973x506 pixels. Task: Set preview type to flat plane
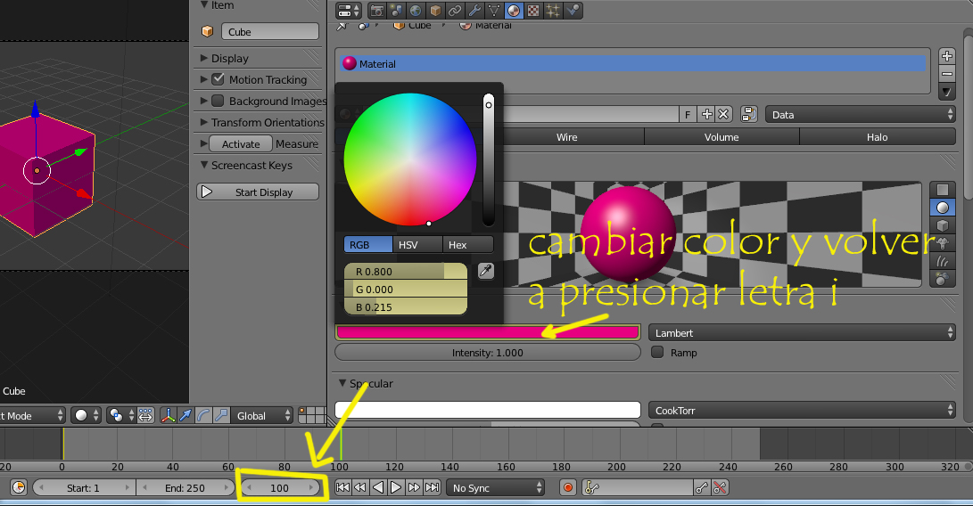[943, 190]
